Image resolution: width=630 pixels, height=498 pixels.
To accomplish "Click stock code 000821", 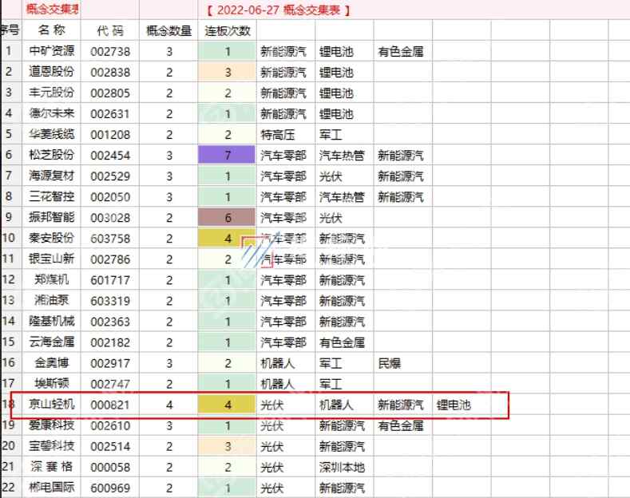I will click(110, 405).
